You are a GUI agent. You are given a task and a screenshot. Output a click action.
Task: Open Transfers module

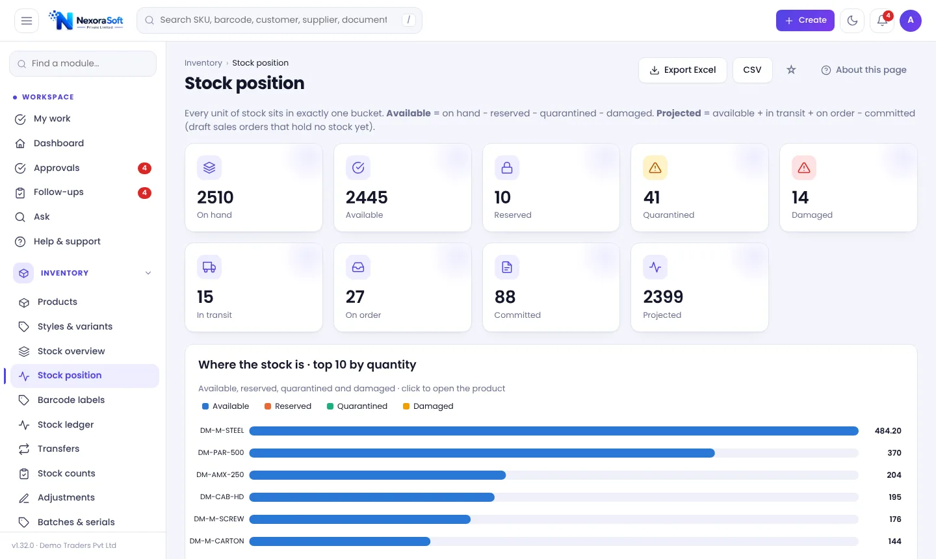(x=84, y=448)
